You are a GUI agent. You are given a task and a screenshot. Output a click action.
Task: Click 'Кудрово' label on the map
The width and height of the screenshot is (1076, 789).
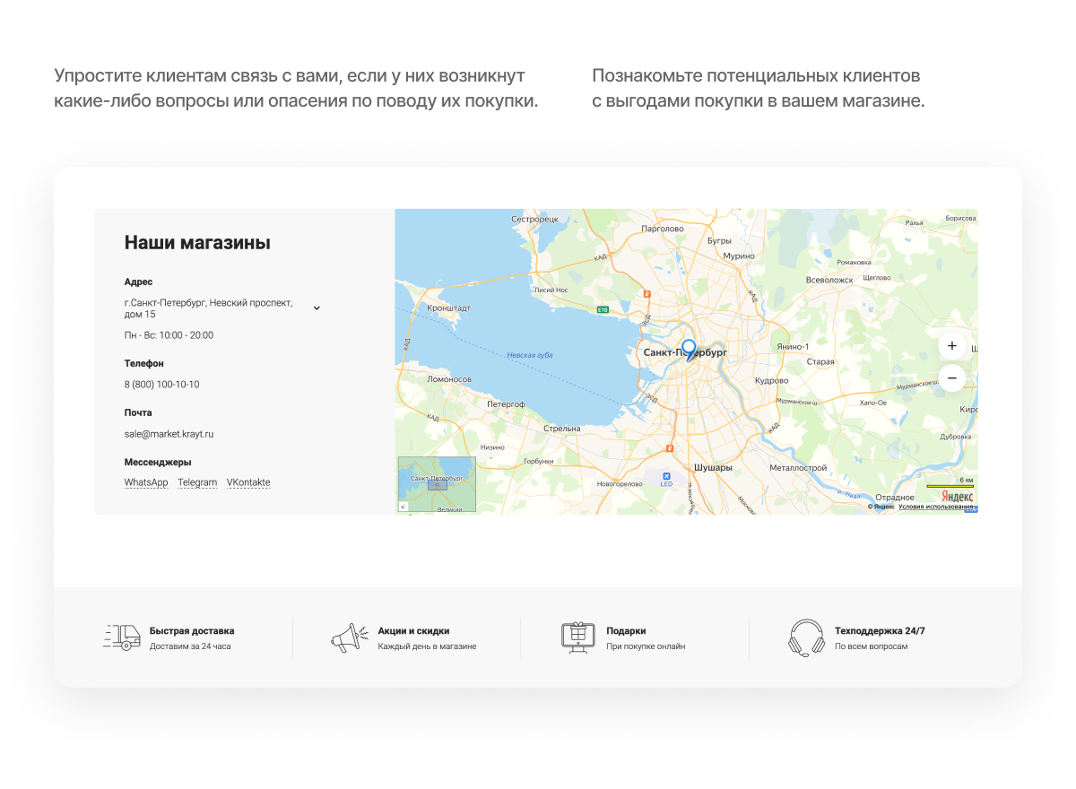tap(771, 380)
